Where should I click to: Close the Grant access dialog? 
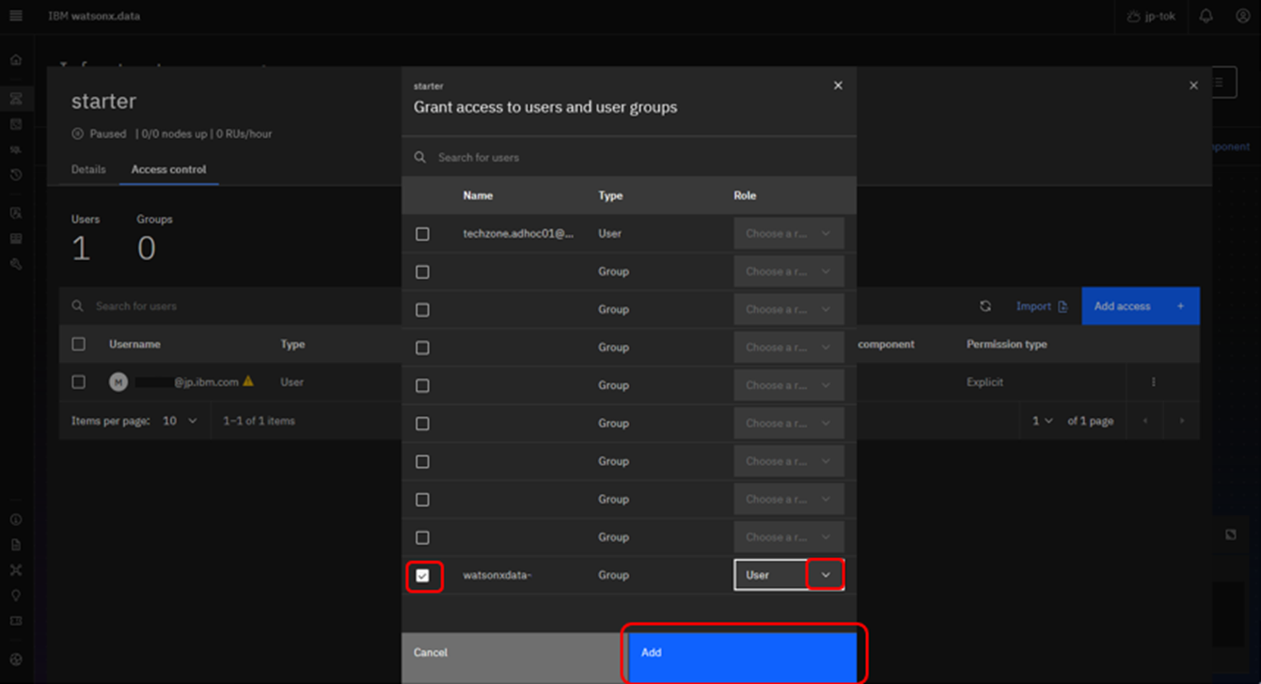838,85
